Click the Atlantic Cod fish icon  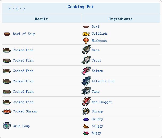[86, 81]
